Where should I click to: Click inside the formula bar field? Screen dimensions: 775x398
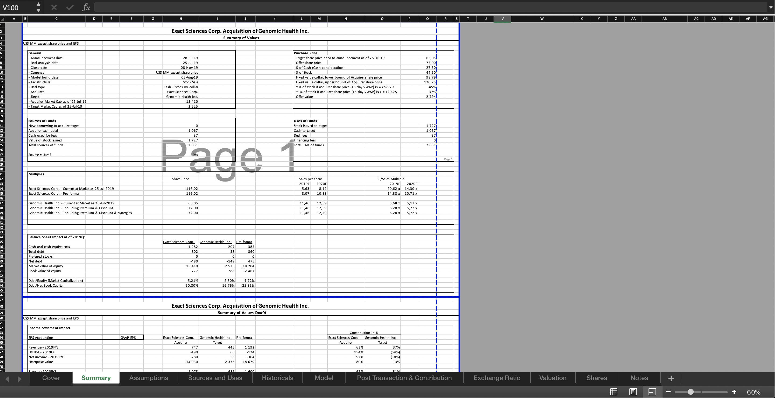[430, 7]
